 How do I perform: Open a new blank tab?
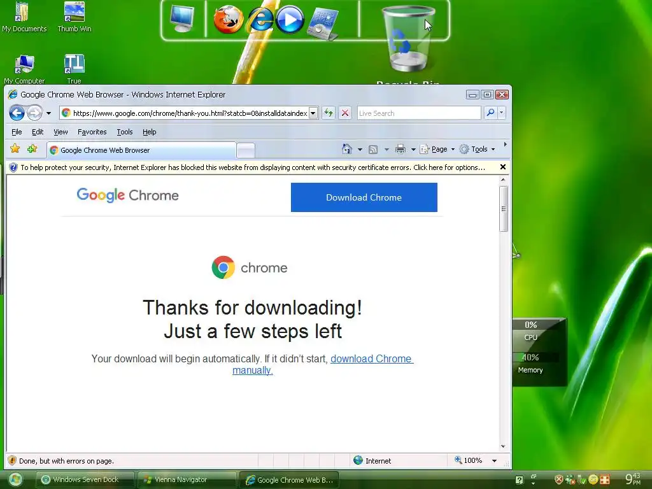coord(246,151)
